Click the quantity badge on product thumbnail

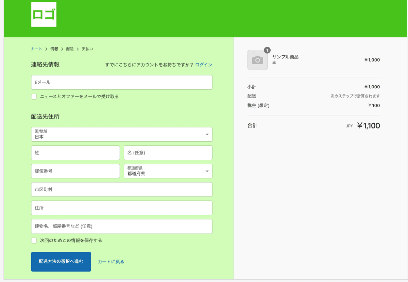coord(267,50)
